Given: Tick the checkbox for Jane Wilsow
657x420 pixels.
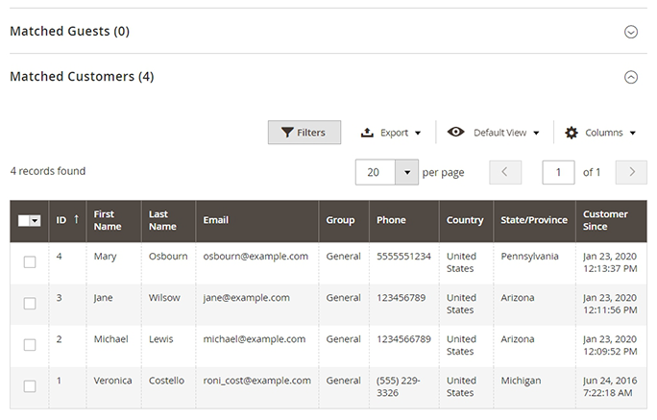Looking at the screenshot, I should [30, 304].
